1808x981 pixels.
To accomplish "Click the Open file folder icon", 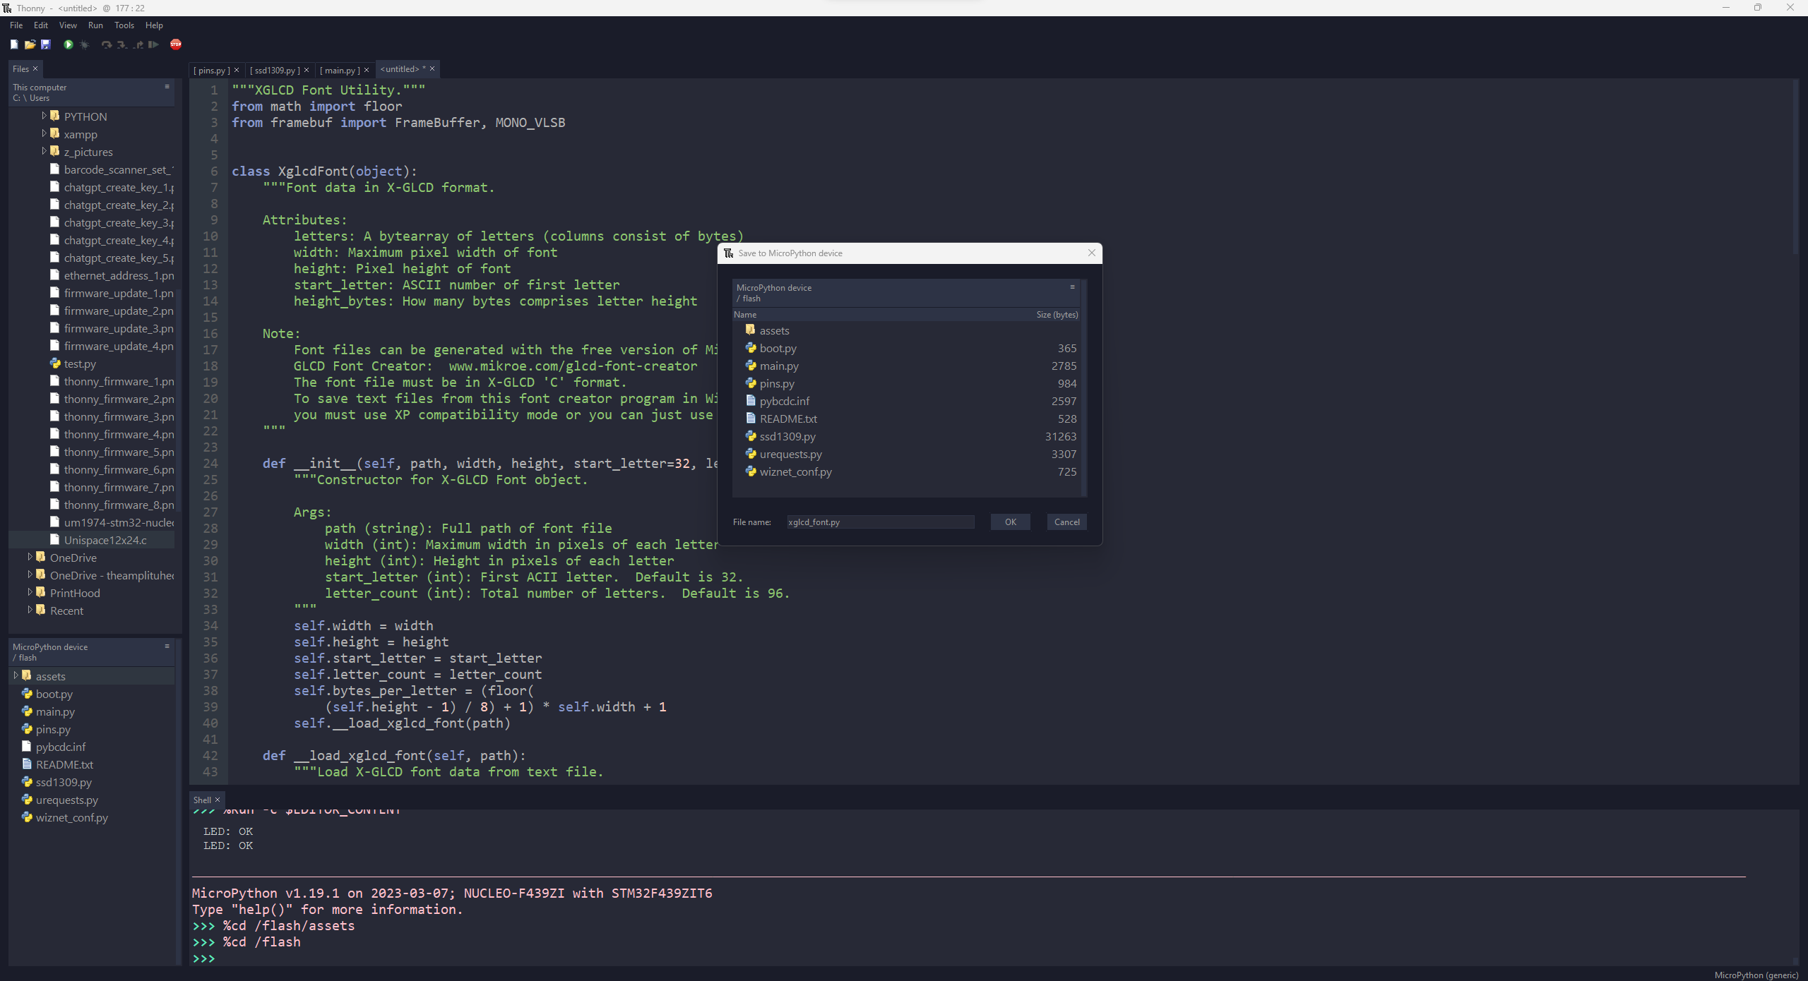I will pyautogui.click(x=30, y=44).
